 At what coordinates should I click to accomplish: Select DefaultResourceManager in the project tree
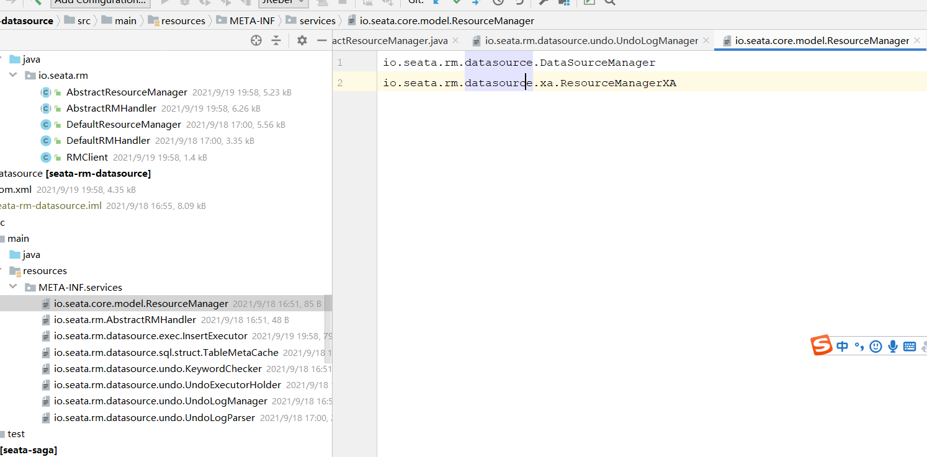(123, 124)
